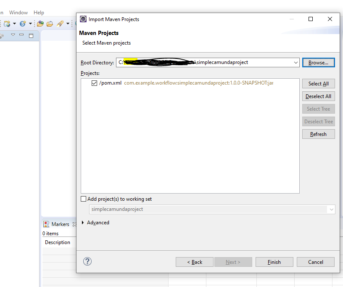Click the Finish button
Screen dimensions: 343x287
[274, 262]
